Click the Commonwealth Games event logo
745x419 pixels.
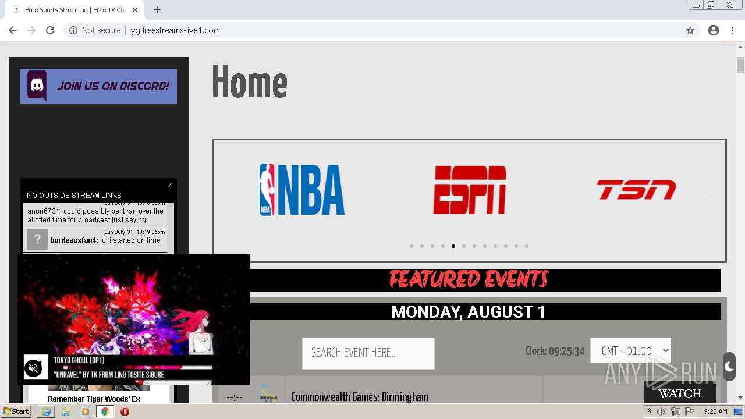268,393
